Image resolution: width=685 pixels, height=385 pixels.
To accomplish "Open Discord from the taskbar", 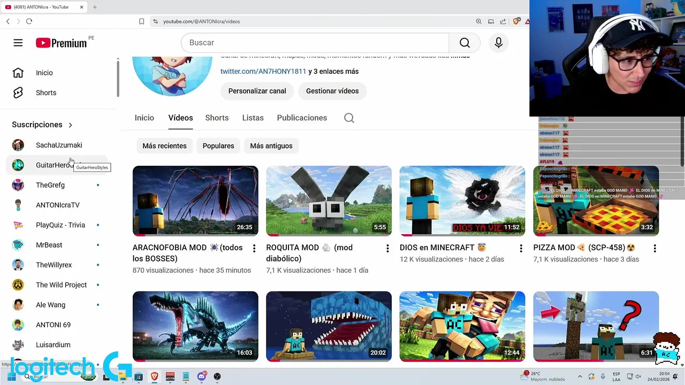I will click(202, 376).
